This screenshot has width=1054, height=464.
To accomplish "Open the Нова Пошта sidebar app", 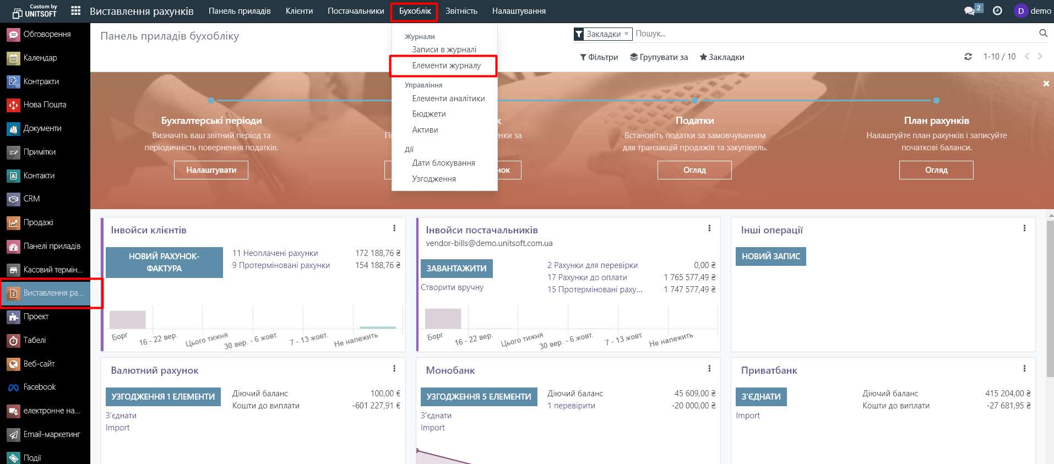I will [45, 105].
